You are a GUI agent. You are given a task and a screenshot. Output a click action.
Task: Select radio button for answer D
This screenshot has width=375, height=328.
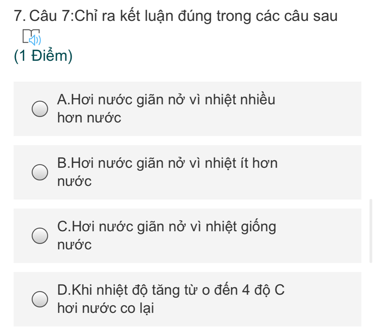pos(40,299)
